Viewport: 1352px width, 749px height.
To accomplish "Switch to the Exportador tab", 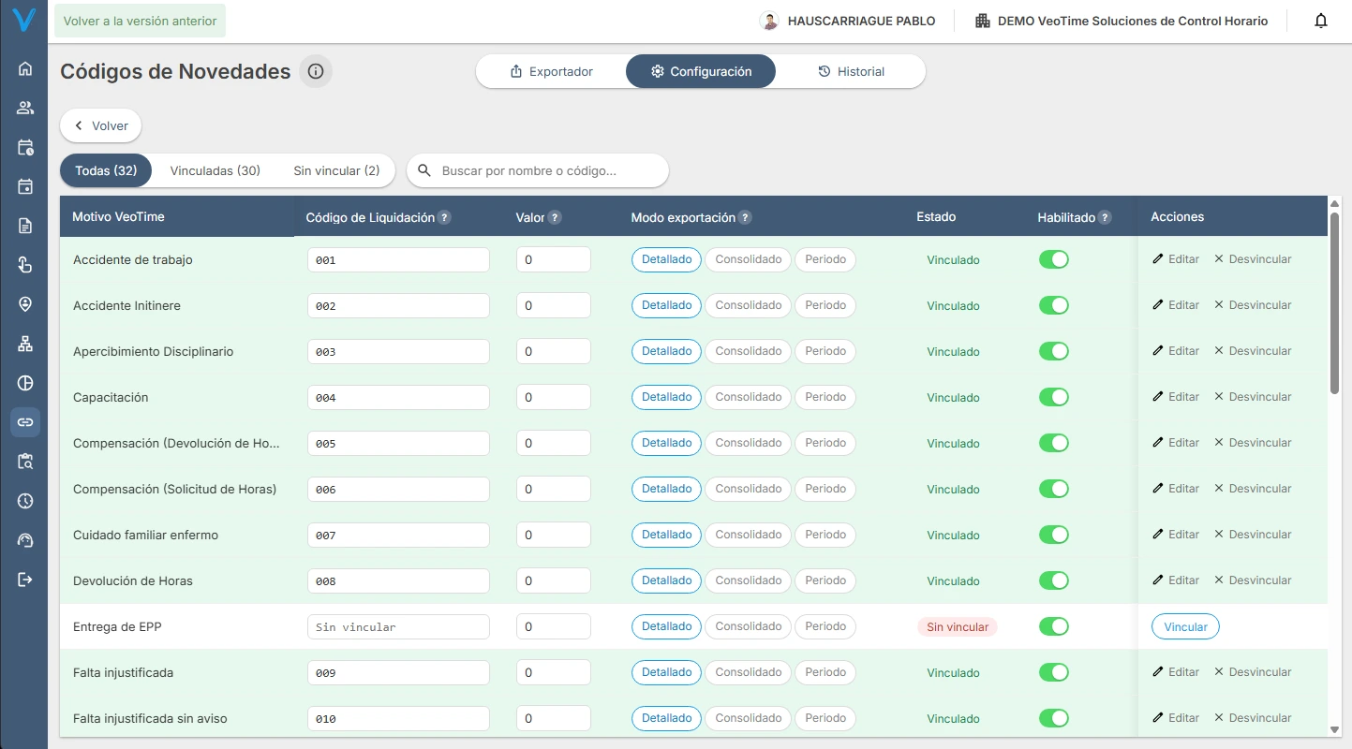I will pos(551,71).
